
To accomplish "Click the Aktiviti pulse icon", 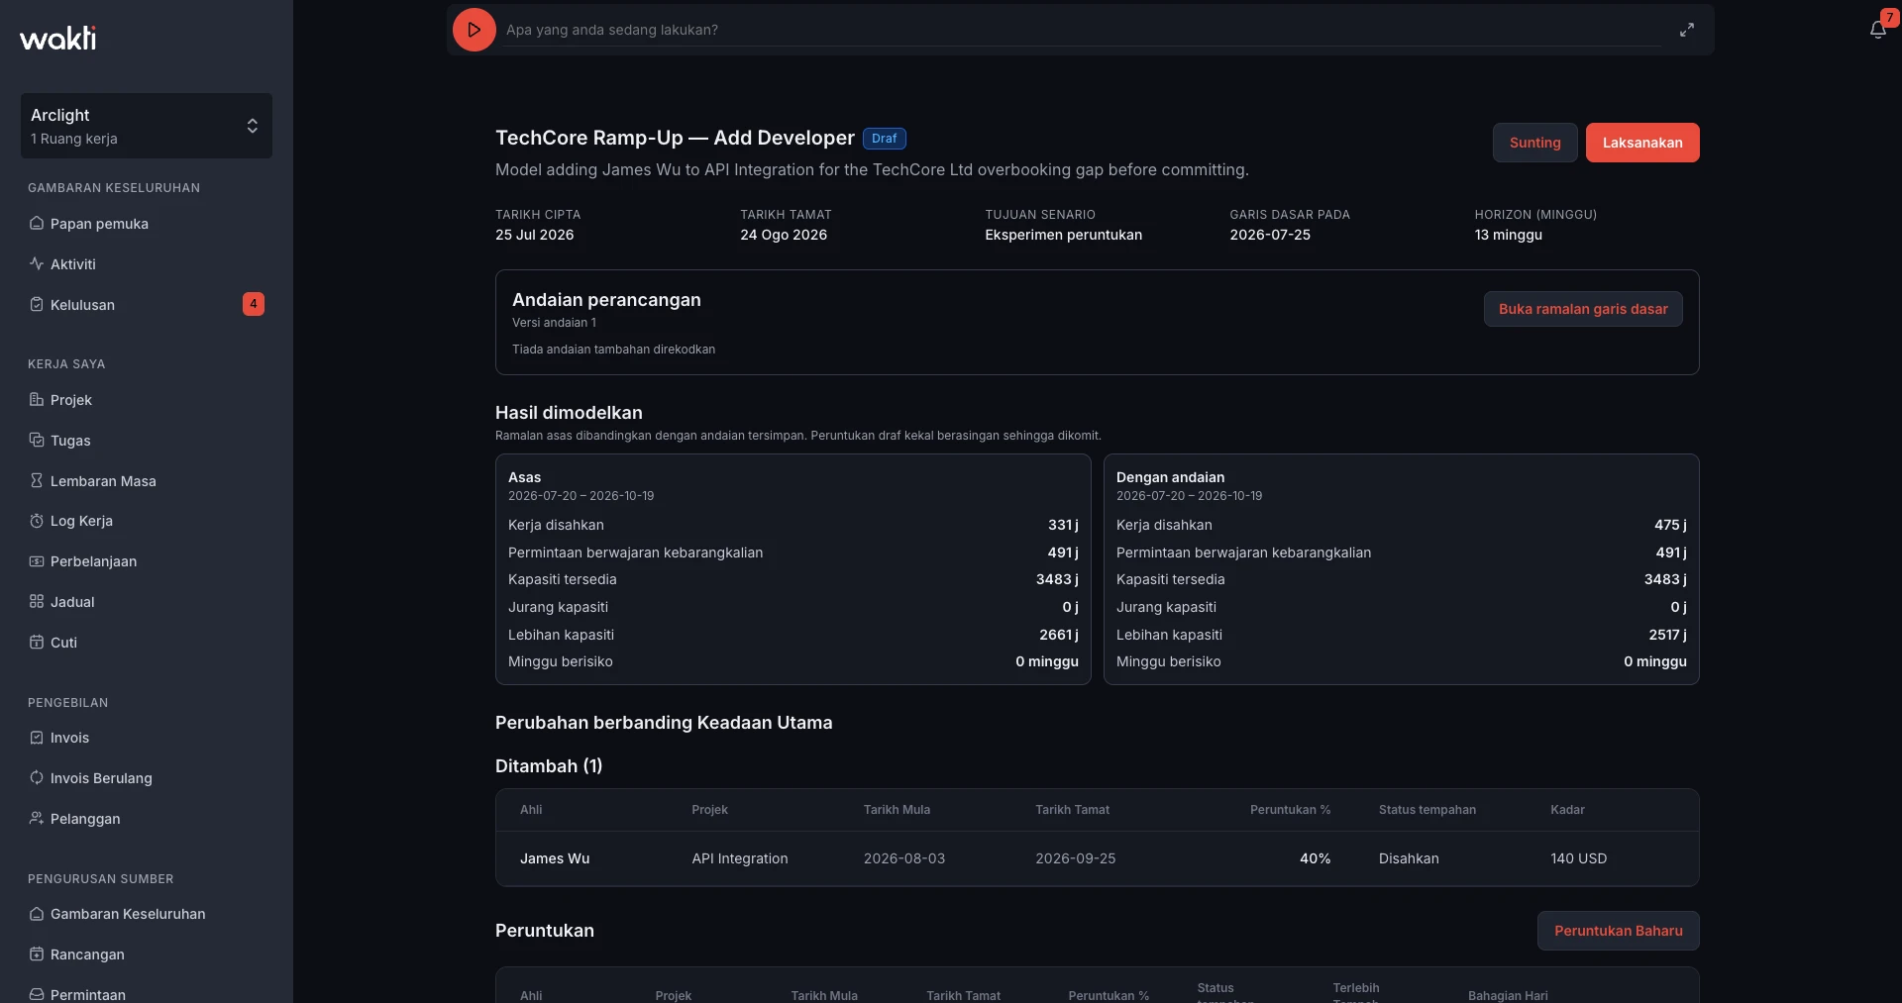I will (x=37, y=264).
